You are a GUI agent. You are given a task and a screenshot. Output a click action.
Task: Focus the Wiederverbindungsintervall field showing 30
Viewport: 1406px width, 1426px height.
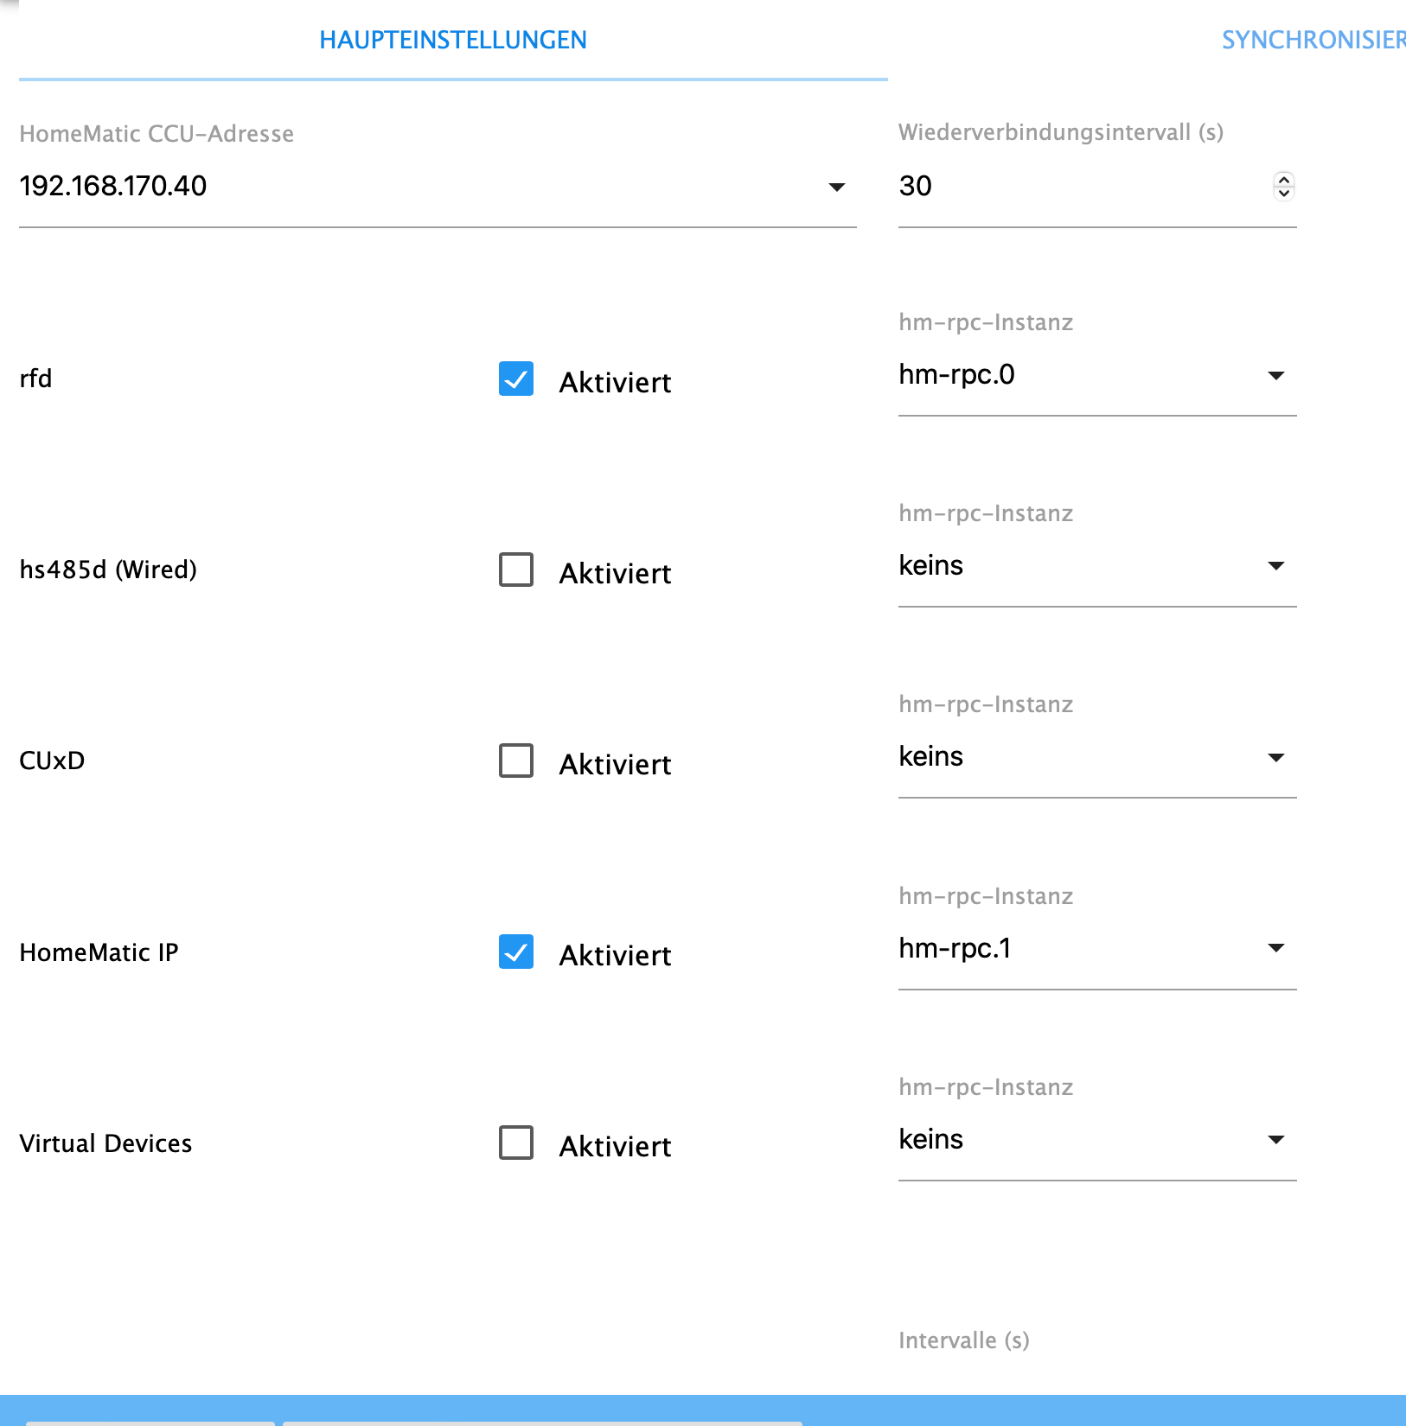[x=1072, y=186]
